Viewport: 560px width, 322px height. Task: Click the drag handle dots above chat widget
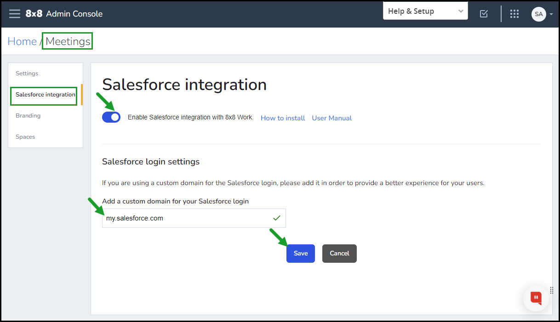552,290
